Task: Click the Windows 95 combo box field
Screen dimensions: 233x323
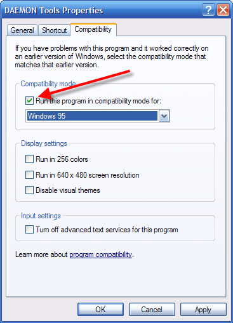Action: (92, 116)
